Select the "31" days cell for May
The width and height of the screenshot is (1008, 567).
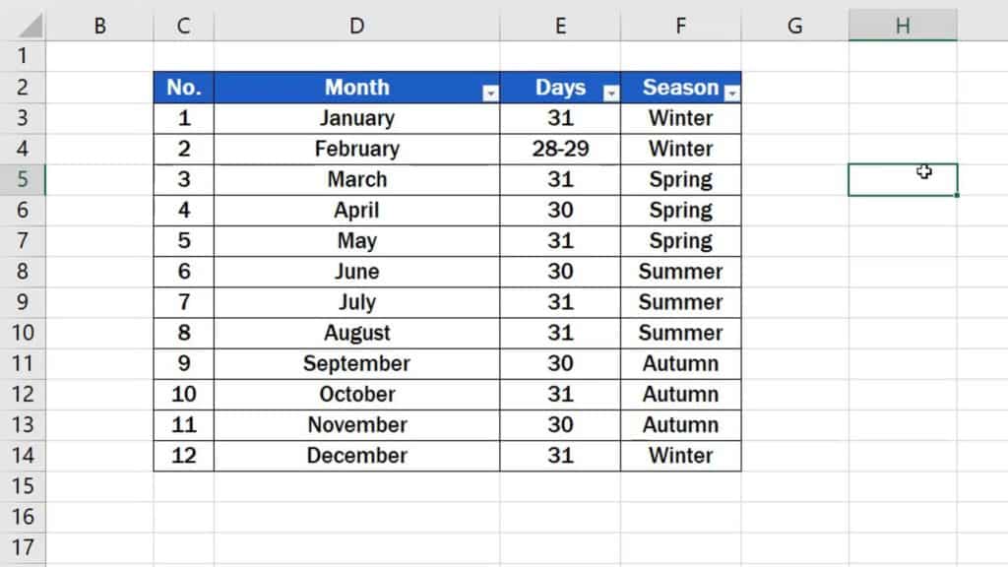[x=560, y=240]
